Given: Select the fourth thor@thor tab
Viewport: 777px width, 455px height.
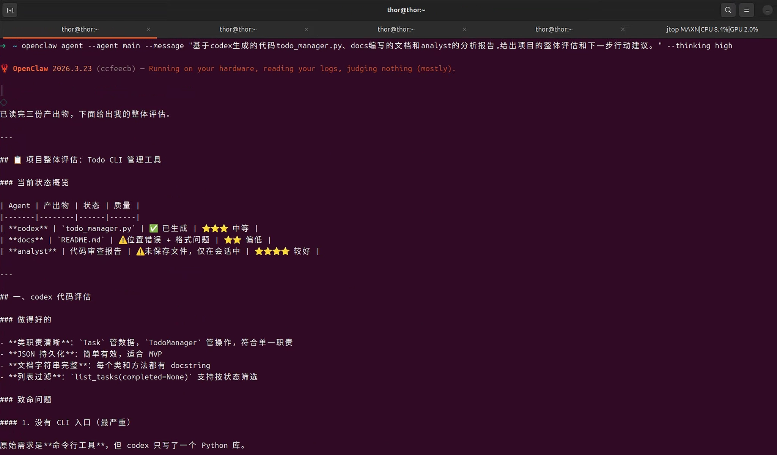Looking at the screenshot, I should coord(554,29).
